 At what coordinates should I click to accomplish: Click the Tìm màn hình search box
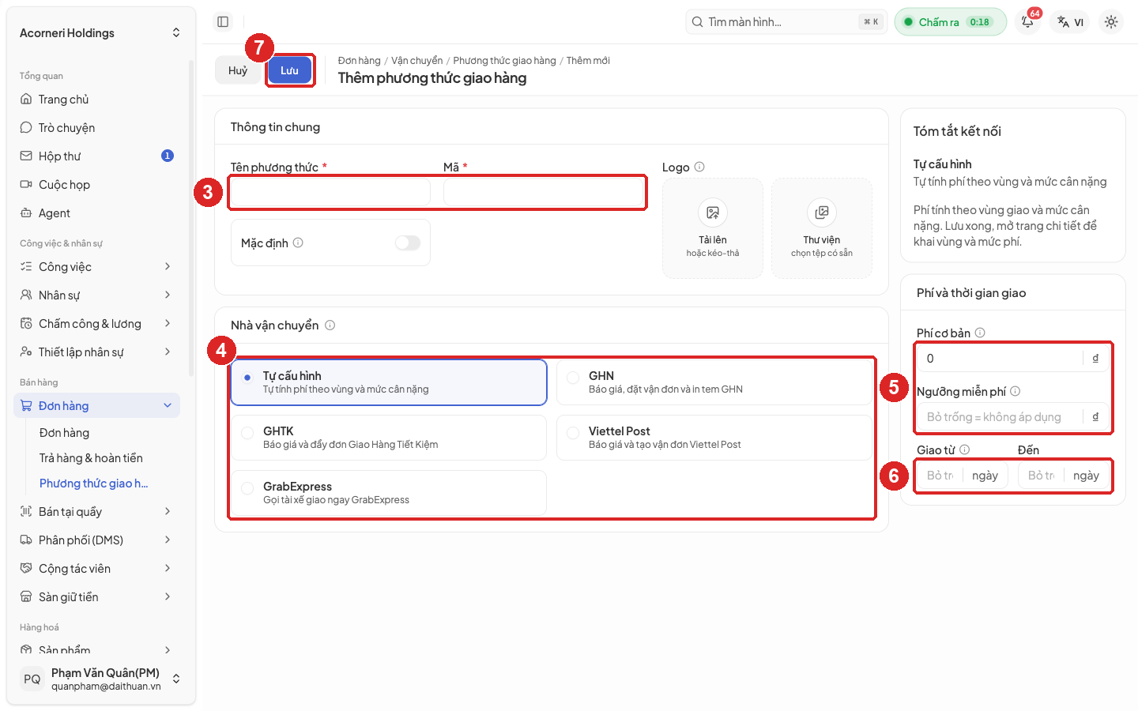tap(786, 22)
